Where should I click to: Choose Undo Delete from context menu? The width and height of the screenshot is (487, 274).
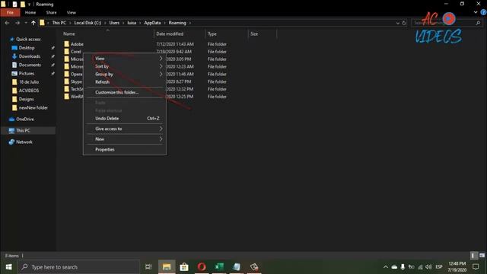tap(125, 119)
